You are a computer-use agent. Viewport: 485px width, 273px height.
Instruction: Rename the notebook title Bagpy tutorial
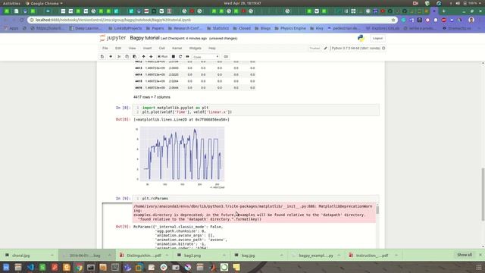pyautogui.click(x=145, y=38)
